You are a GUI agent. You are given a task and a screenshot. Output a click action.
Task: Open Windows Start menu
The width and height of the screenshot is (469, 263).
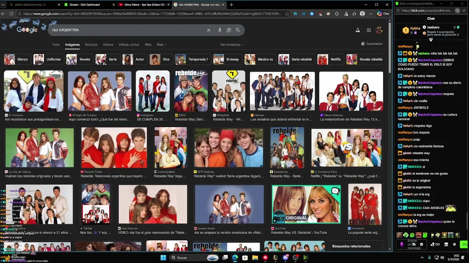(163, 258)
